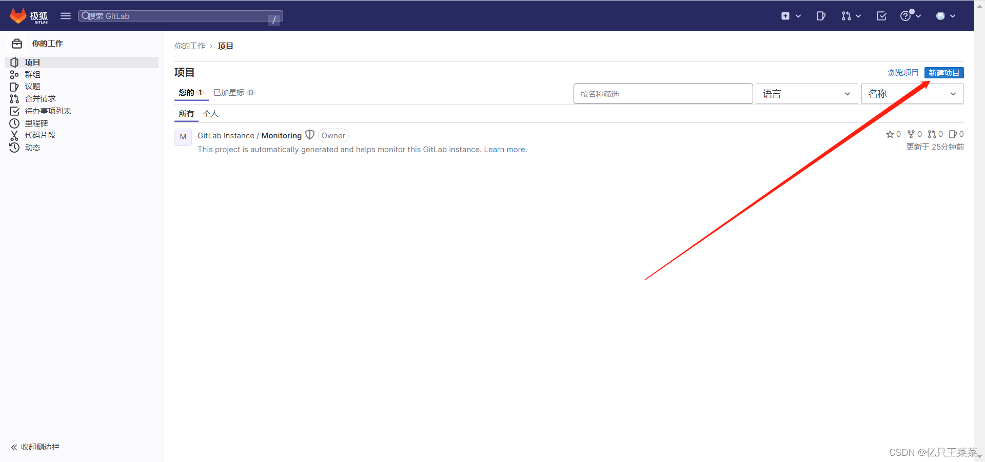Click the 动态 history icon
This screenshot has height=462, width=985.
14,148
